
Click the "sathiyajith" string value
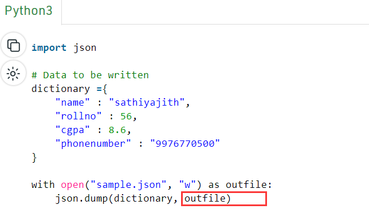147,103
